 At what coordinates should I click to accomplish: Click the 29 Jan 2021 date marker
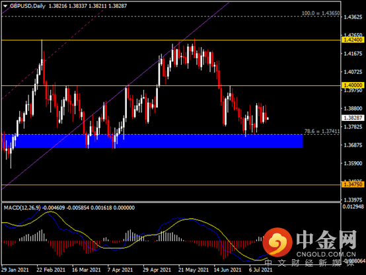point(15,270)
